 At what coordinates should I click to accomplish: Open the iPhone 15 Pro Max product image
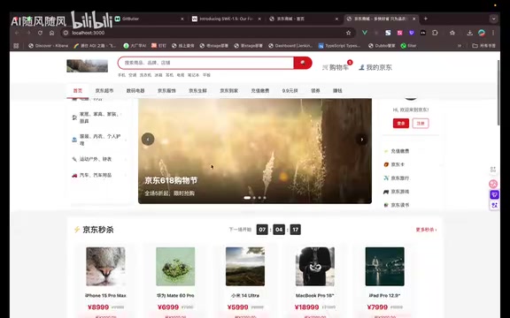[105, 267]
